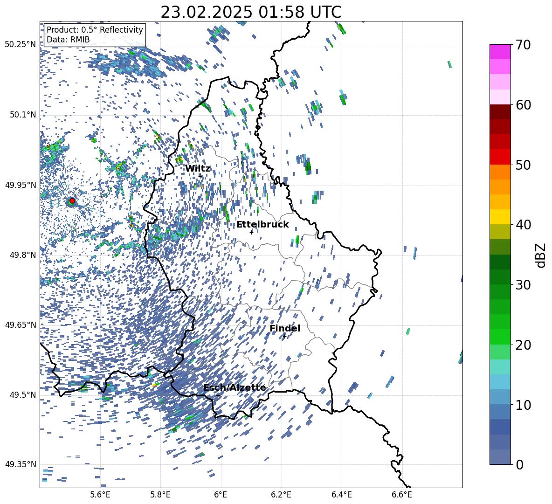Image resolution: width=552 pixels, height=504 pixels.
Task: Click the dBZ colorbar axis label
Action: pos(541,255)
